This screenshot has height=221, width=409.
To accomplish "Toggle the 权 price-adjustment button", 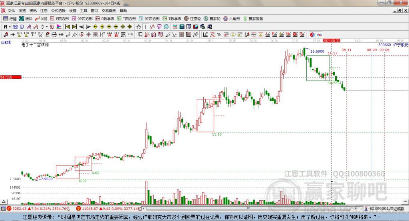I will pos(52,27).
